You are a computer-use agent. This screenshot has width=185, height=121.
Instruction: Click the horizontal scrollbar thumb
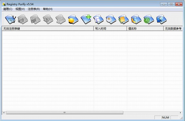point(65,113)
